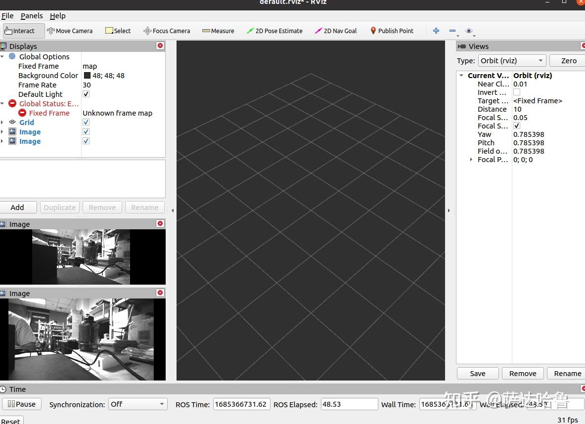Close the second Image panel
585x424 pixels.
tap(160, 293)
